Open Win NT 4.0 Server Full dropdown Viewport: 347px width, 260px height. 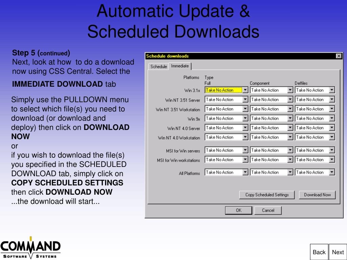point(226,128)
